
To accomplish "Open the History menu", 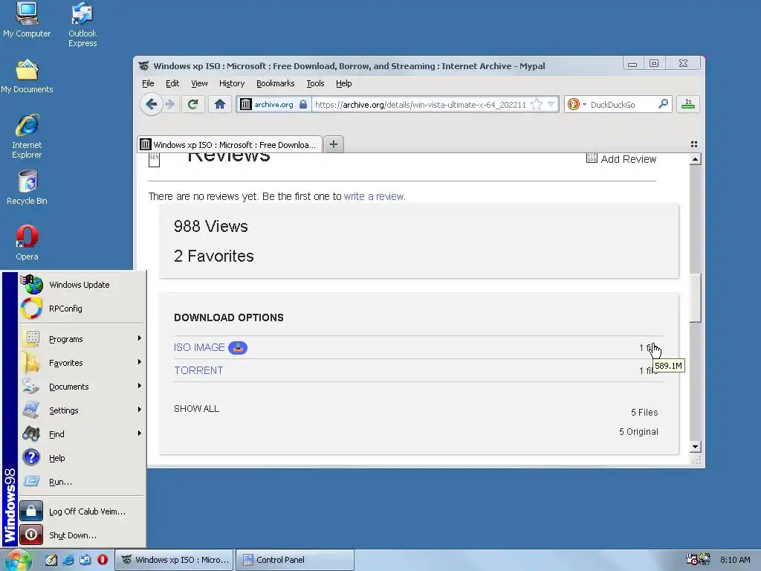I will point(232,83).
